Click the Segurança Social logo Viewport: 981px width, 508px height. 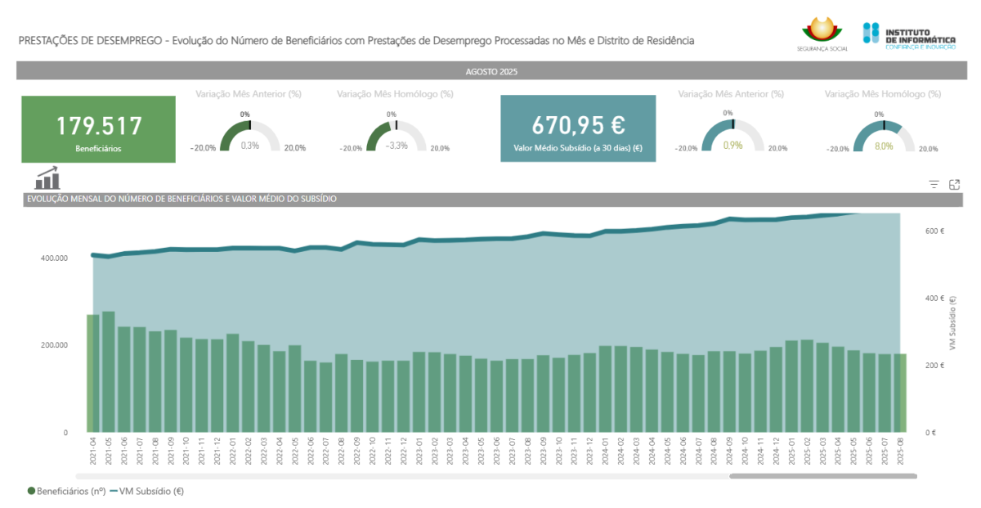822,34
